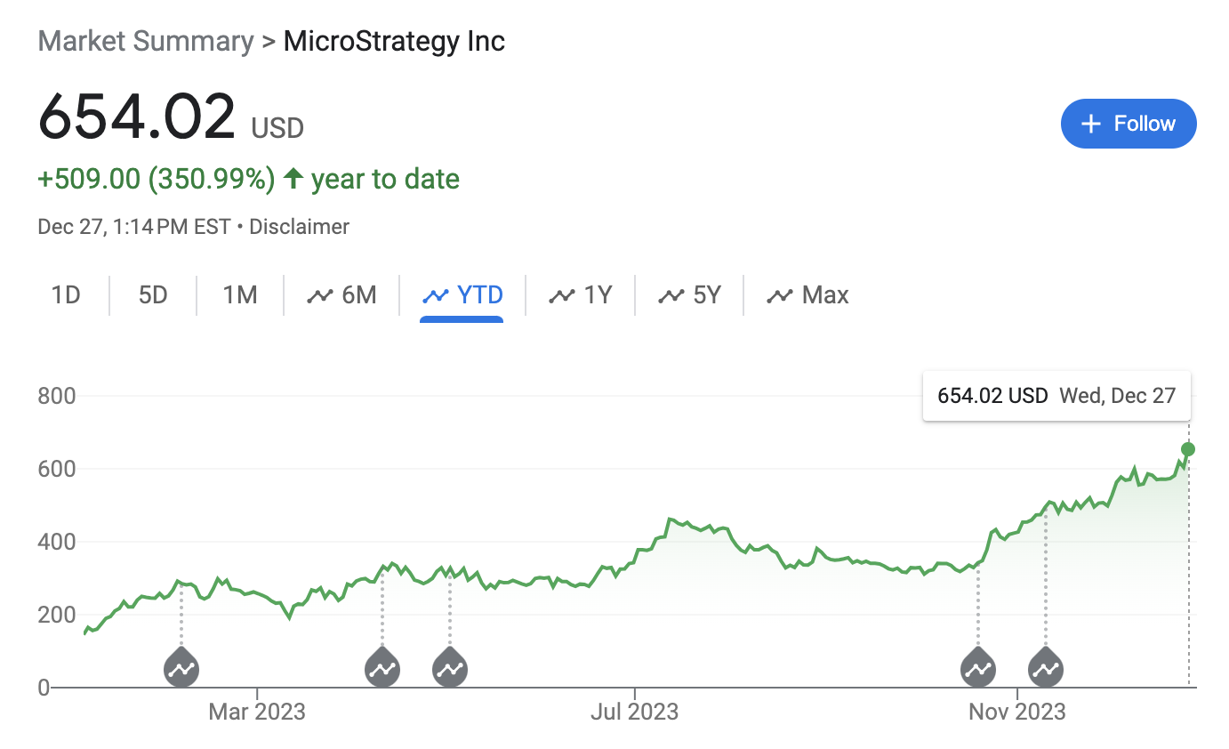Open the 5Y chart range

[x=689, y=295]
